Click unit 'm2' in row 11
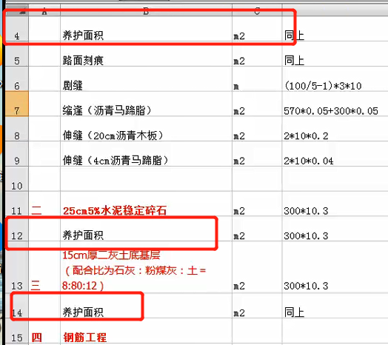Viewport: 388px width, 345px height. (x=239, y=211)
